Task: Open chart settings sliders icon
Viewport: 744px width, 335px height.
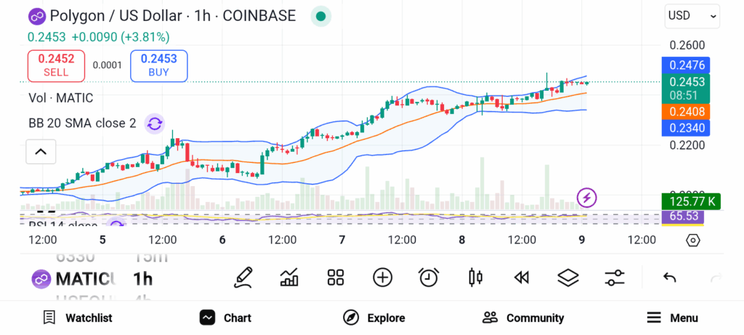Action: pos(615,277)
